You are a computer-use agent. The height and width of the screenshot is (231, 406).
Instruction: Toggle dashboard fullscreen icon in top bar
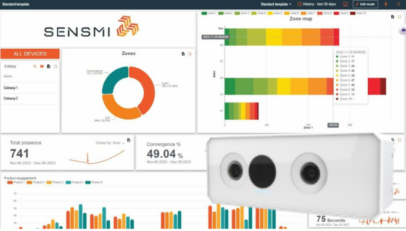399,4
